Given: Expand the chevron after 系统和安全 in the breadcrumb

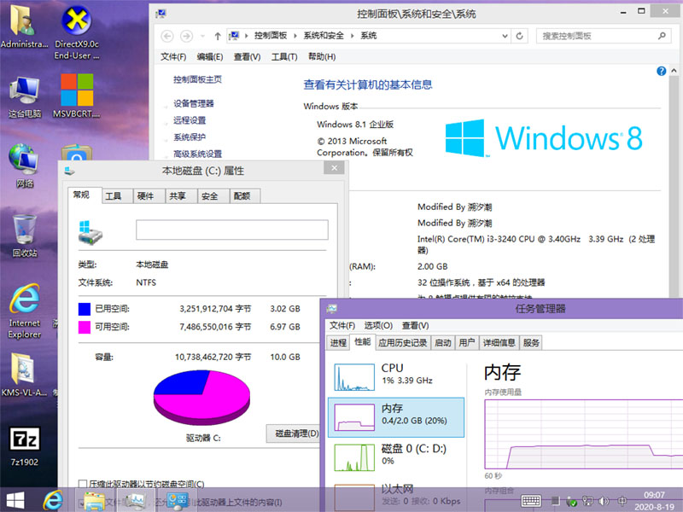Looking at the screenshot, I should (352, 36).
